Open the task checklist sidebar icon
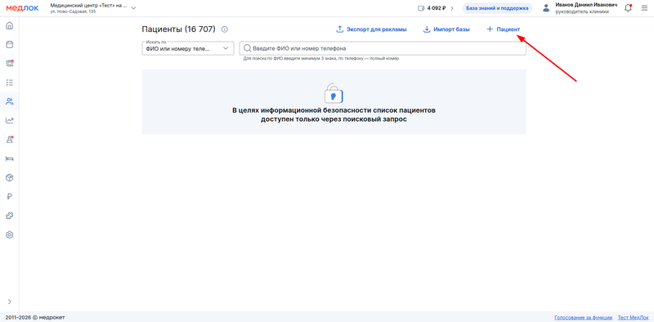654x322 pixels. coord(9,83)
